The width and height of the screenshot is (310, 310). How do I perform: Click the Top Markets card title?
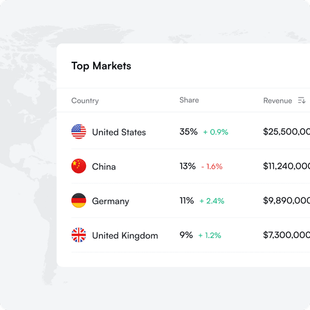click(x=101, y=66)
